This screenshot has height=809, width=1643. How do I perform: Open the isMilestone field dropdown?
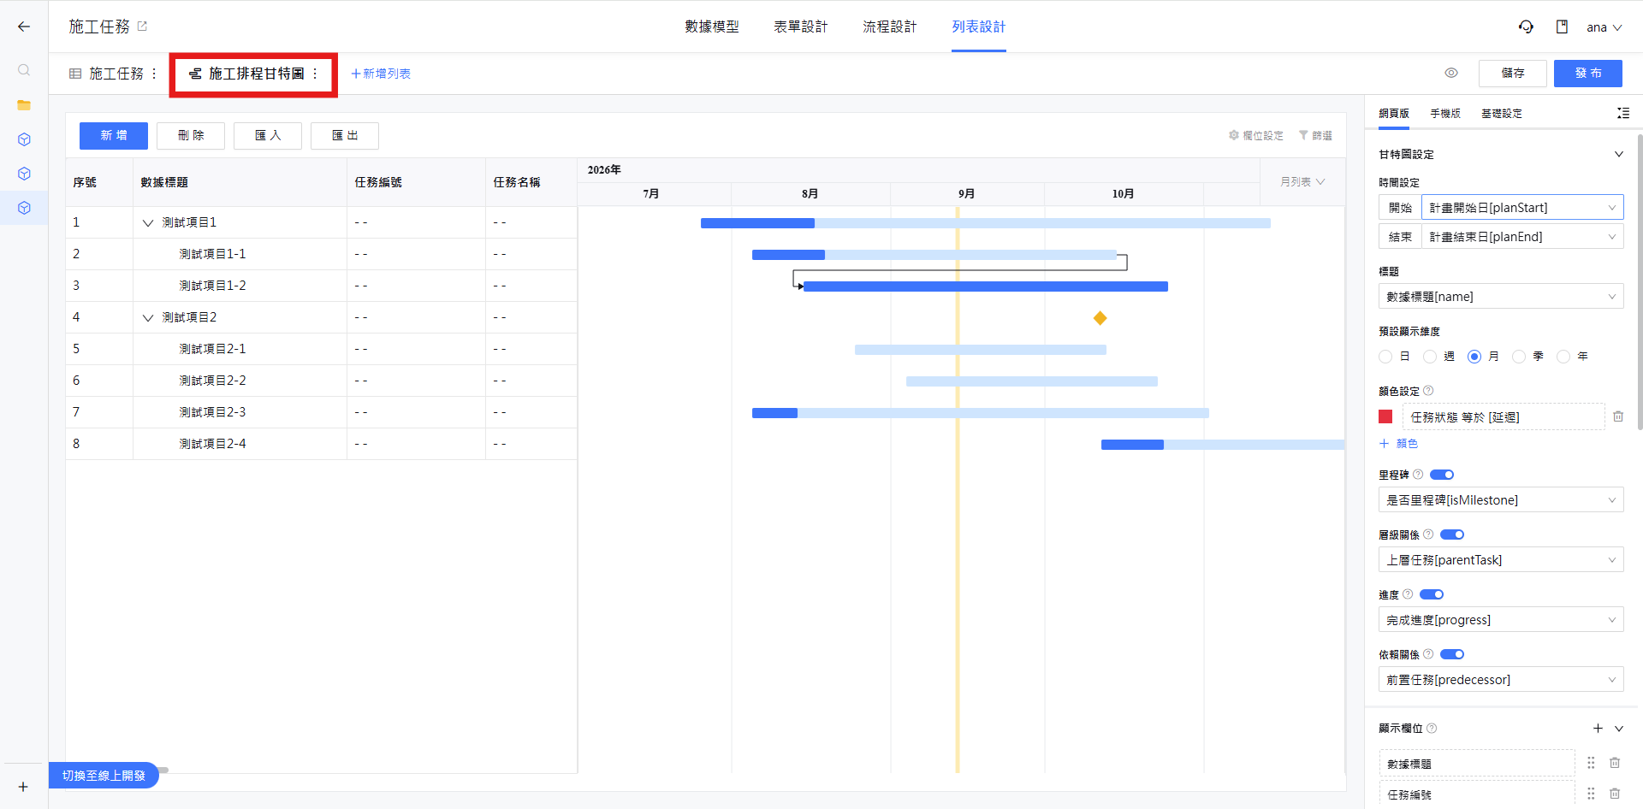click(1501, 500)
